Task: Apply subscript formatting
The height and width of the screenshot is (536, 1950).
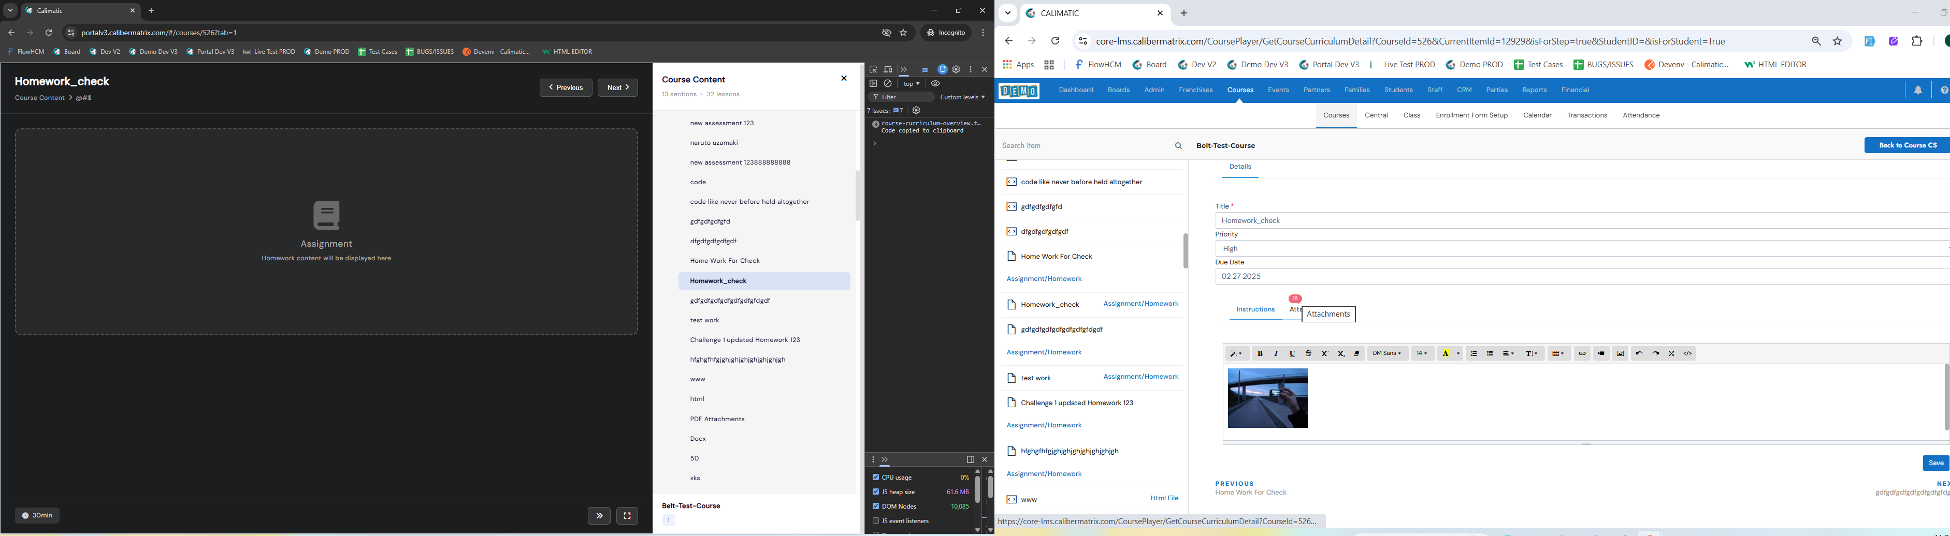Action: tap(1340, 354)
